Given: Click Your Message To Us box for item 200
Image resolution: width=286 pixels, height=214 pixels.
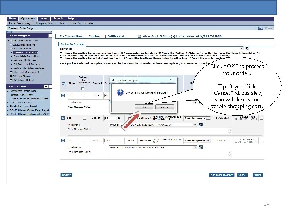Looking at the screenshot, I should (170, 131).
